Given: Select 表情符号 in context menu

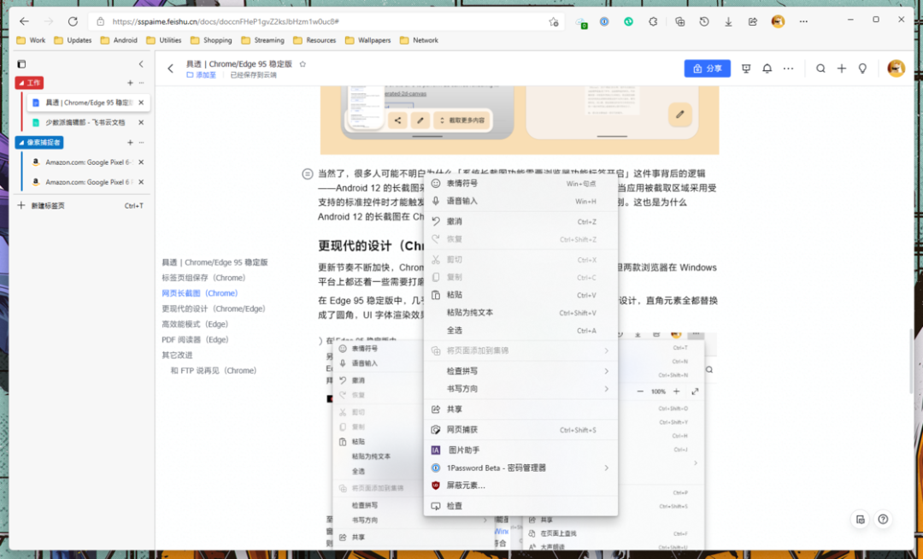Looking at the screenshot, I should pos(521,184).
